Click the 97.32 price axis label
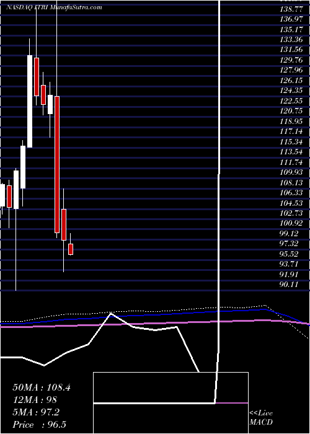Viewport: 310px width, 434px height. pyautogui.click(x=290, y=244)
